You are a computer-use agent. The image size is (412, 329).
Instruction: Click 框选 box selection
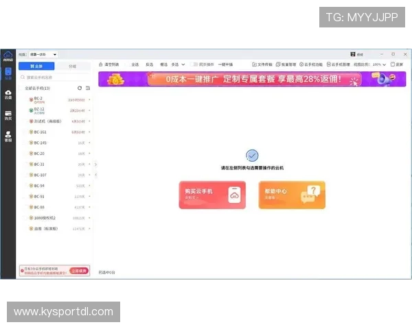(x=163, y=64)
